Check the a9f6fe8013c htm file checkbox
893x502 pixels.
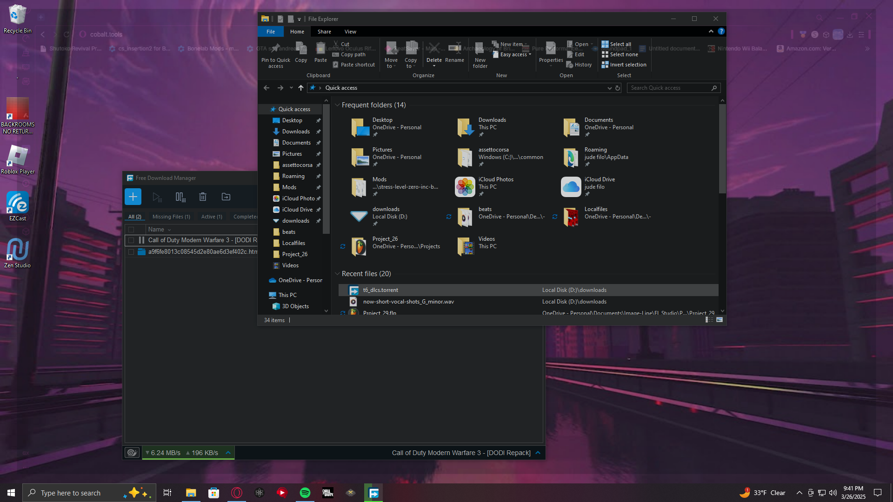131,252
